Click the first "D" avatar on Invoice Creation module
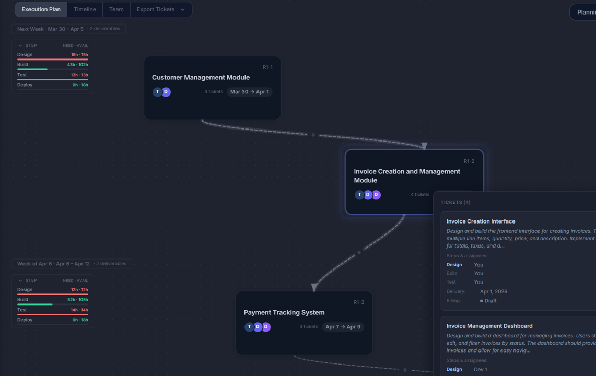 click(x=368, y=194)
